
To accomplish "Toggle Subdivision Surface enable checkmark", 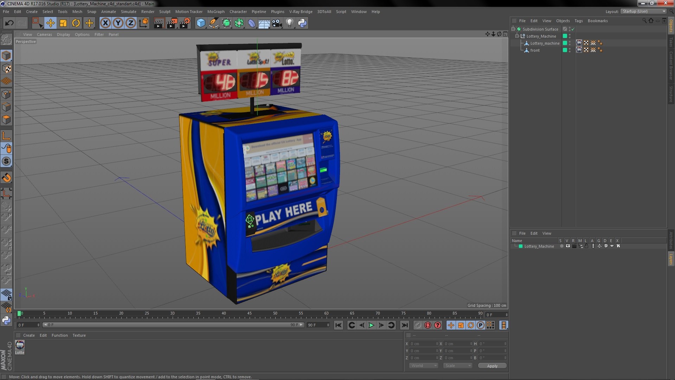I will click(x=573, y=29).
